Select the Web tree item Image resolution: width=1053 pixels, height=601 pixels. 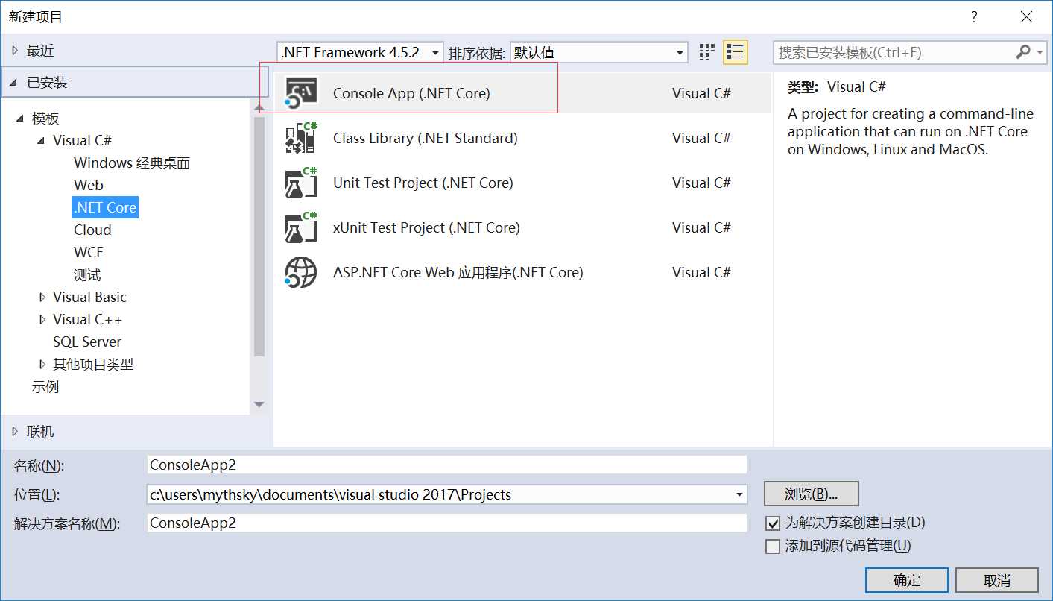click(x=88, y=185)
